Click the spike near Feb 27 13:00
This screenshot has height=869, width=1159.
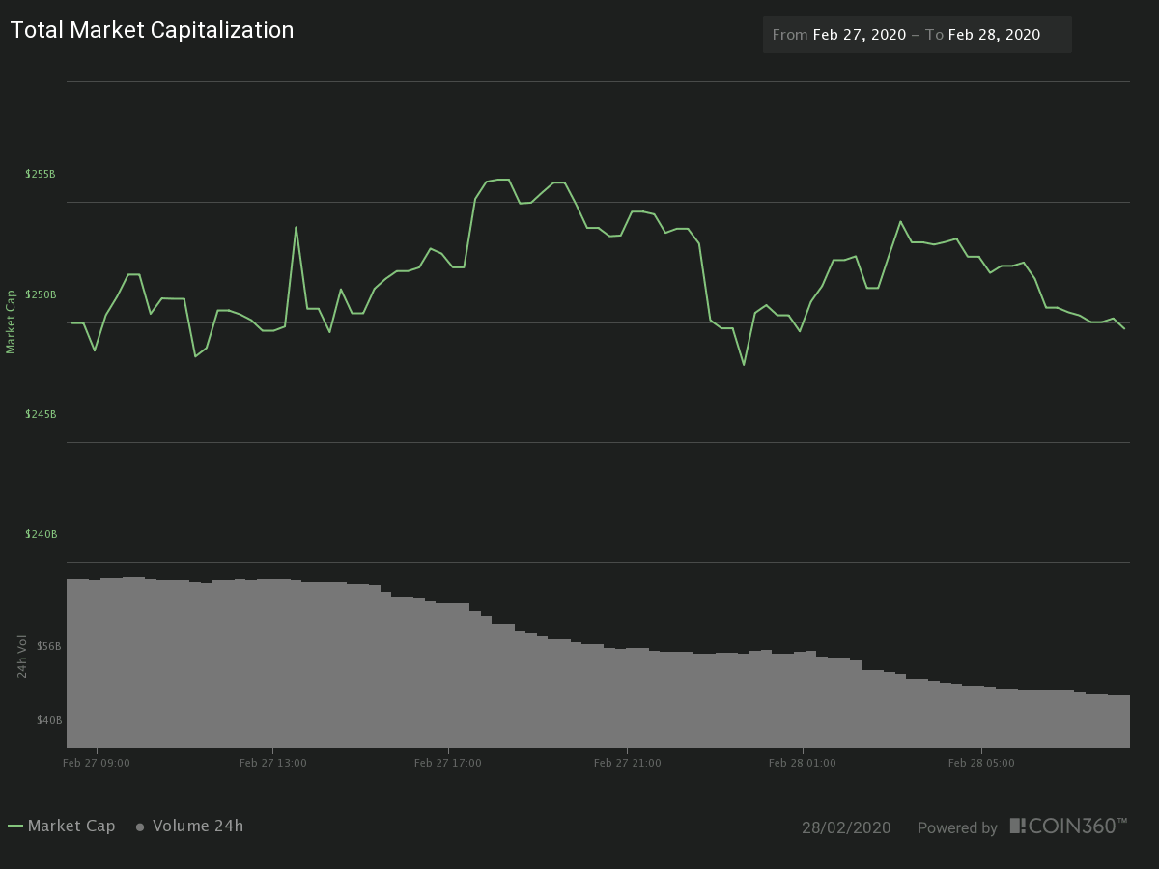pyautogui.click(x=296, y=227)
